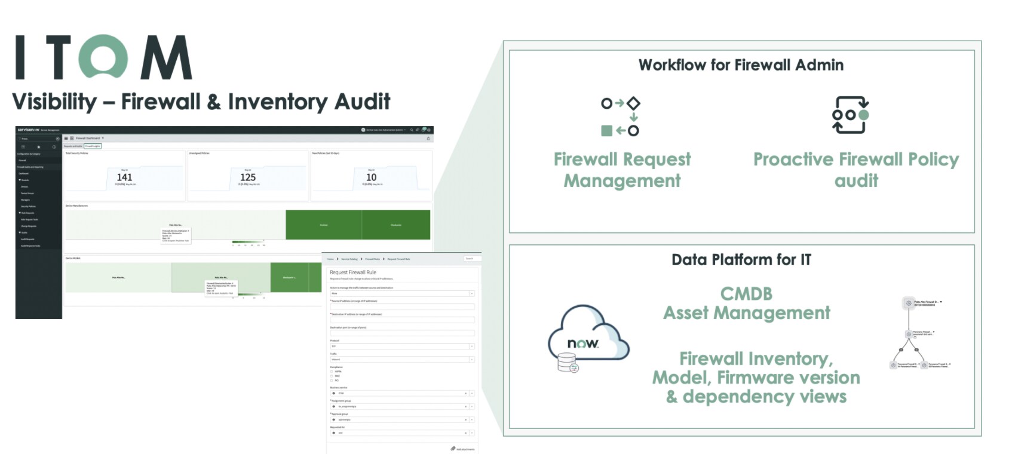Clear the Requested for value with X

[466, 432]
